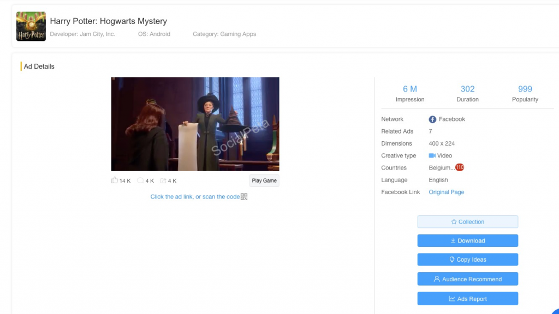This screenshot has height=314, width=559.
Task: Click the thumbs-up like icon
Action: [115, 180]
